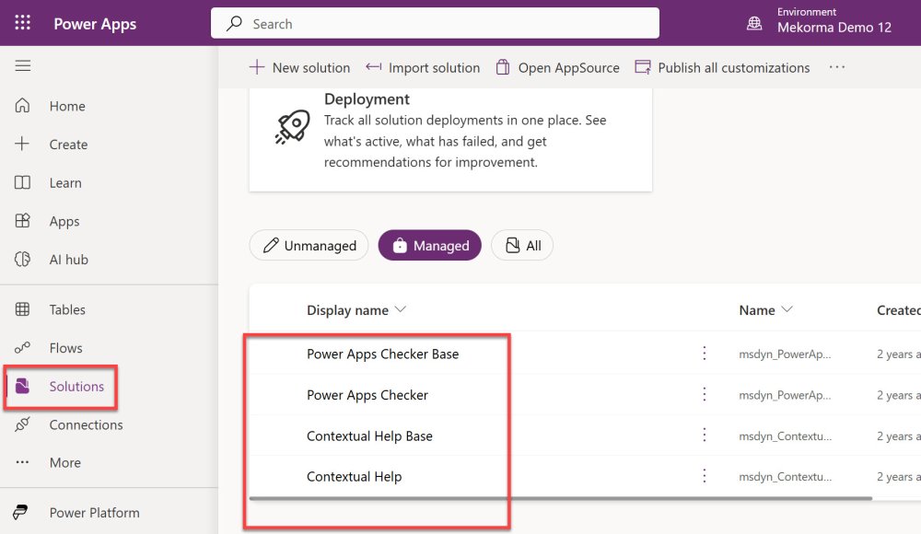Open Flows from the sidebar
This screenshot has height=534, width=921.
(65, 348)
